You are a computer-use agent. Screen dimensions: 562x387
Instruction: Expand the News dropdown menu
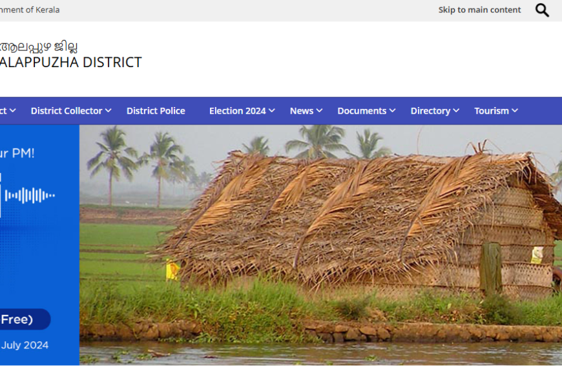pos(306,111)
